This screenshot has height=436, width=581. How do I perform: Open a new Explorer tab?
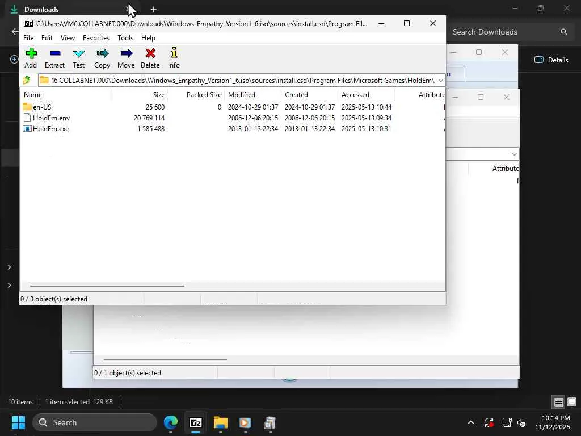153,9
